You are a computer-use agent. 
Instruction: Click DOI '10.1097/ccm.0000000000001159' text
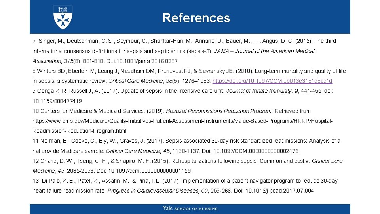click(x=149, y=171)
